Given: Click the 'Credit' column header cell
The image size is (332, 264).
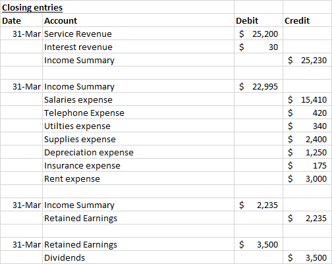Looking at the screenshot, I should coord(307,20).
